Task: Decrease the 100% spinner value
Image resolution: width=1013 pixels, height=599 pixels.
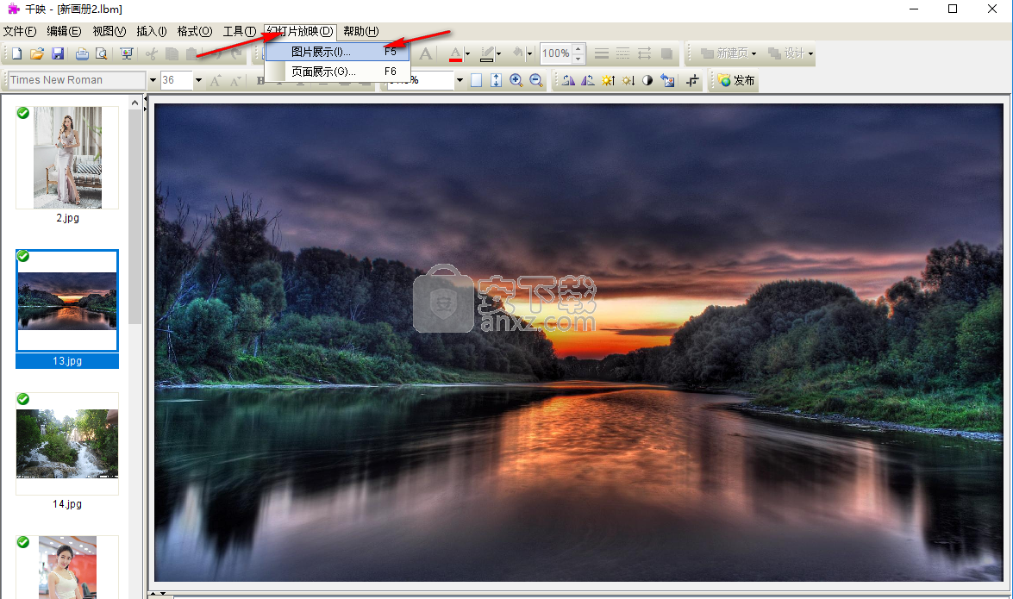Action: pos(578,59)
